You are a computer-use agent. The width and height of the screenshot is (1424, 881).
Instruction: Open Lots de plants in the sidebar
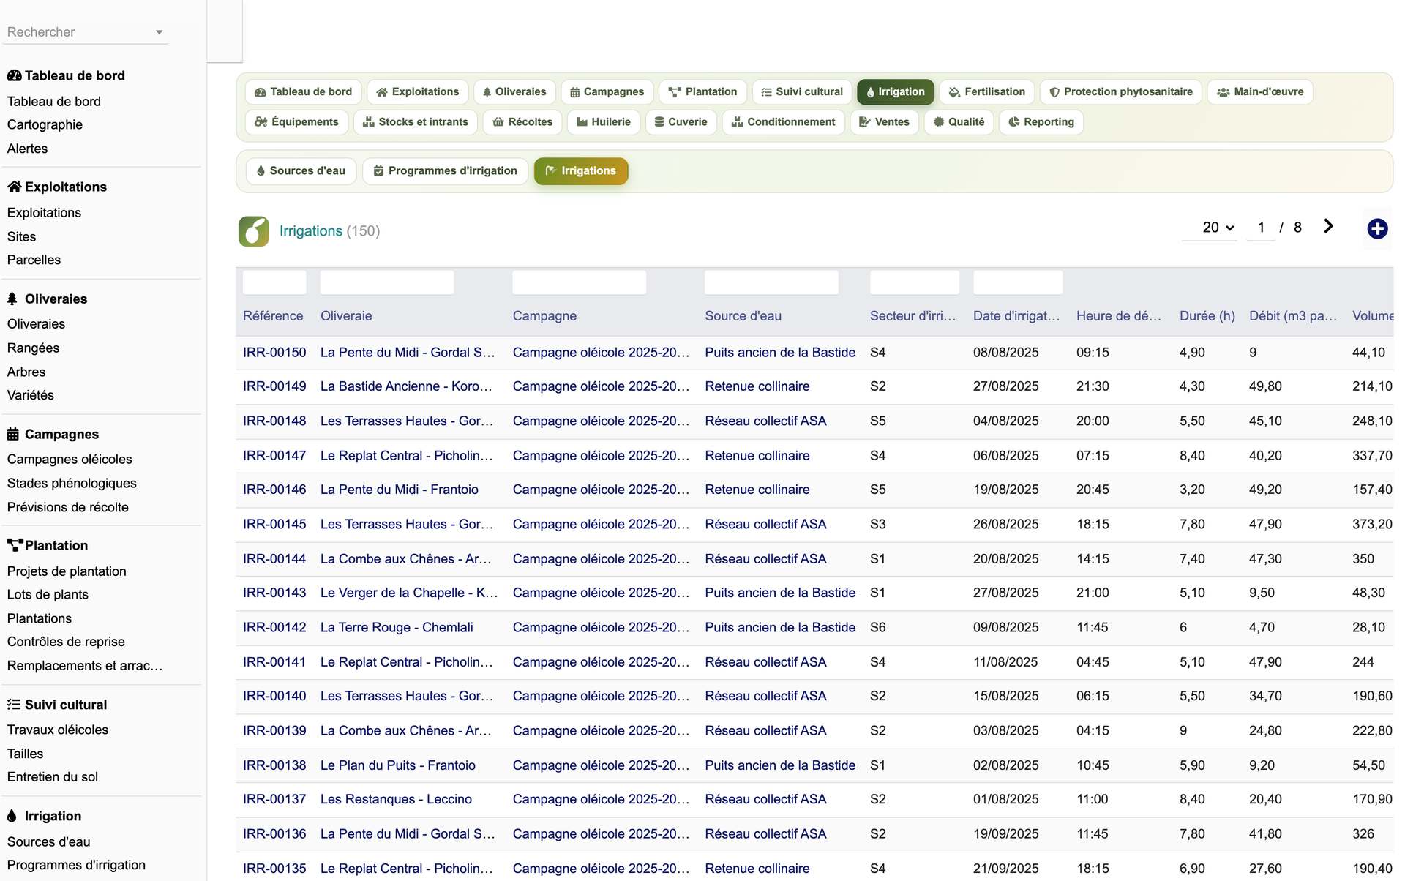point(48,595)
